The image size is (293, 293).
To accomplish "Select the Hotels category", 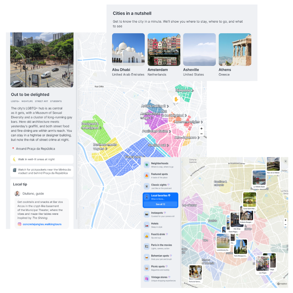I will pos(160,225).
